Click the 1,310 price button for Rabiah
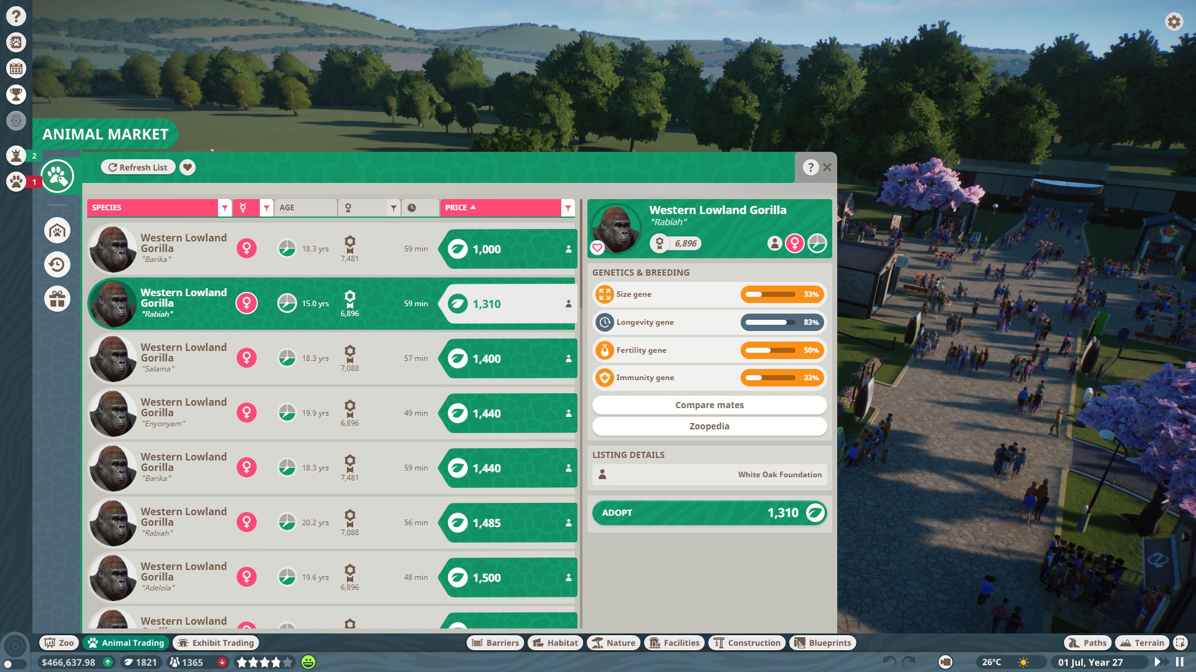This screenshot has height=672, width=1196. coord(508,304)
